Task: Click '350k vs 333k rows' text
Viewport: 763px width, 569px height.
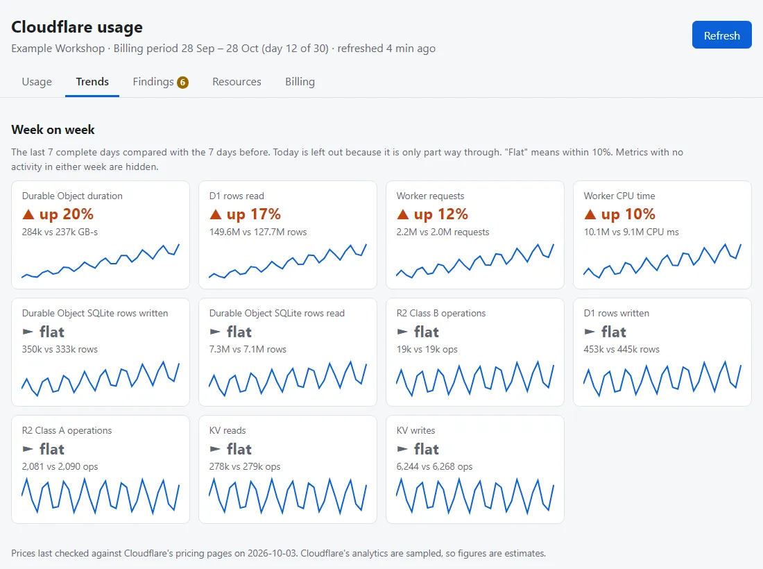Action: pos(60,350)
